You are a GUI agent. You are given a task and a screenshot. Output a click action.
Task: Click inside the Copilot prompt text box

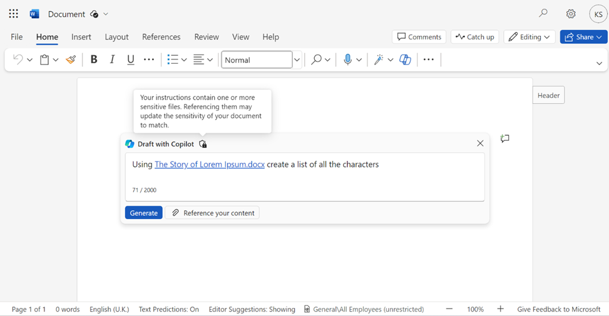(305, 177)
